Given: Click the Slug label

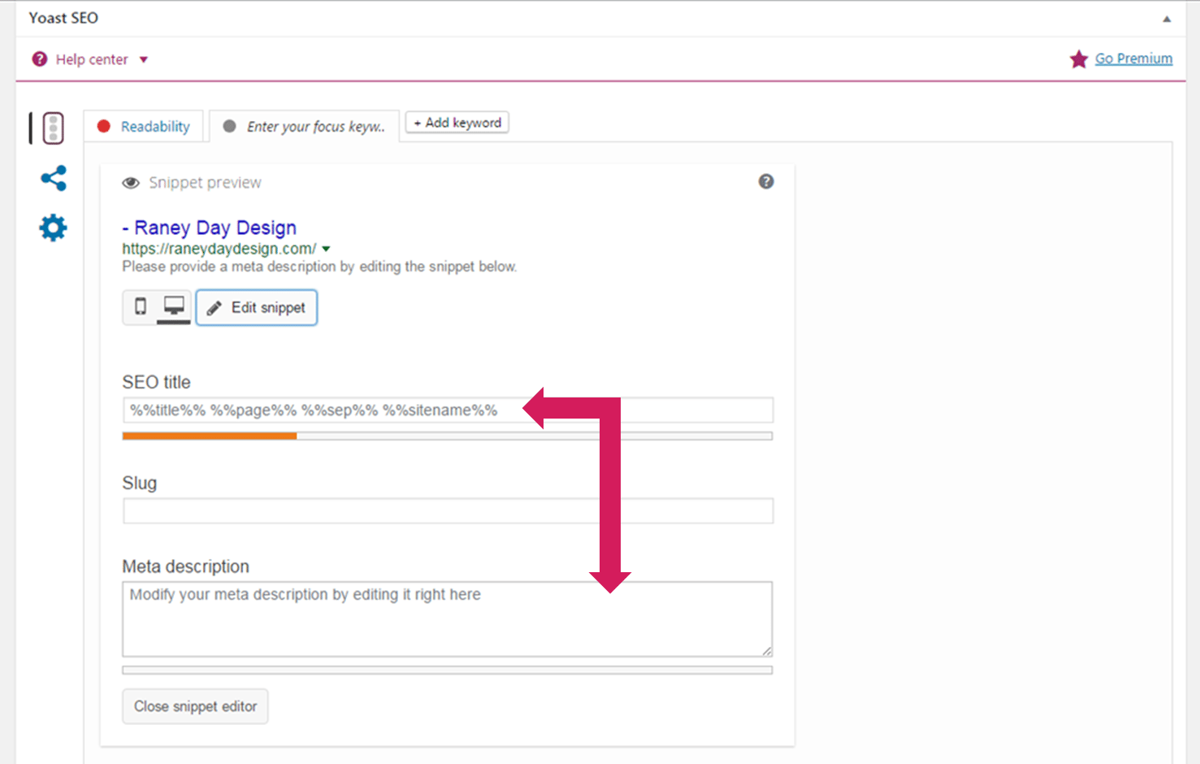Looking at the screenshot, I should (x=139, y=483).
